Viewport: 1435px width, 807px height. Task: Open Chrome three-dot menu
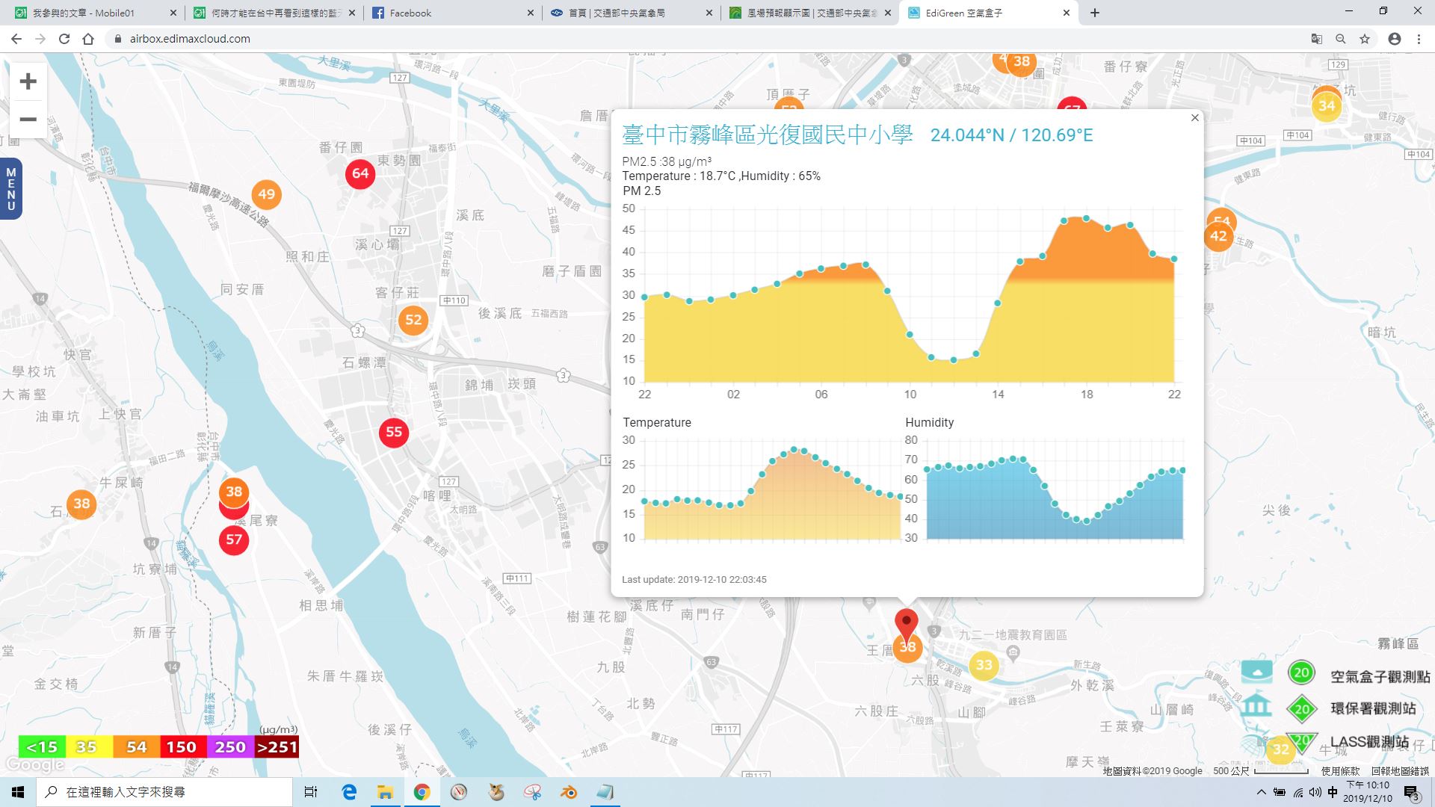pos(1419,39)
